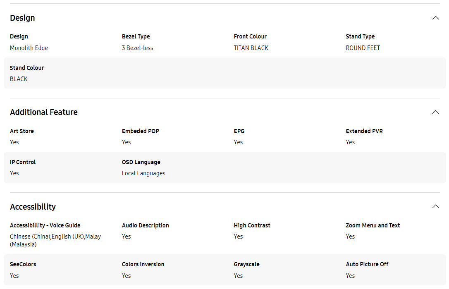Click the Zoom Menu and Text label
The width and height of the screenshot is (449, 289).
(373, 225)
